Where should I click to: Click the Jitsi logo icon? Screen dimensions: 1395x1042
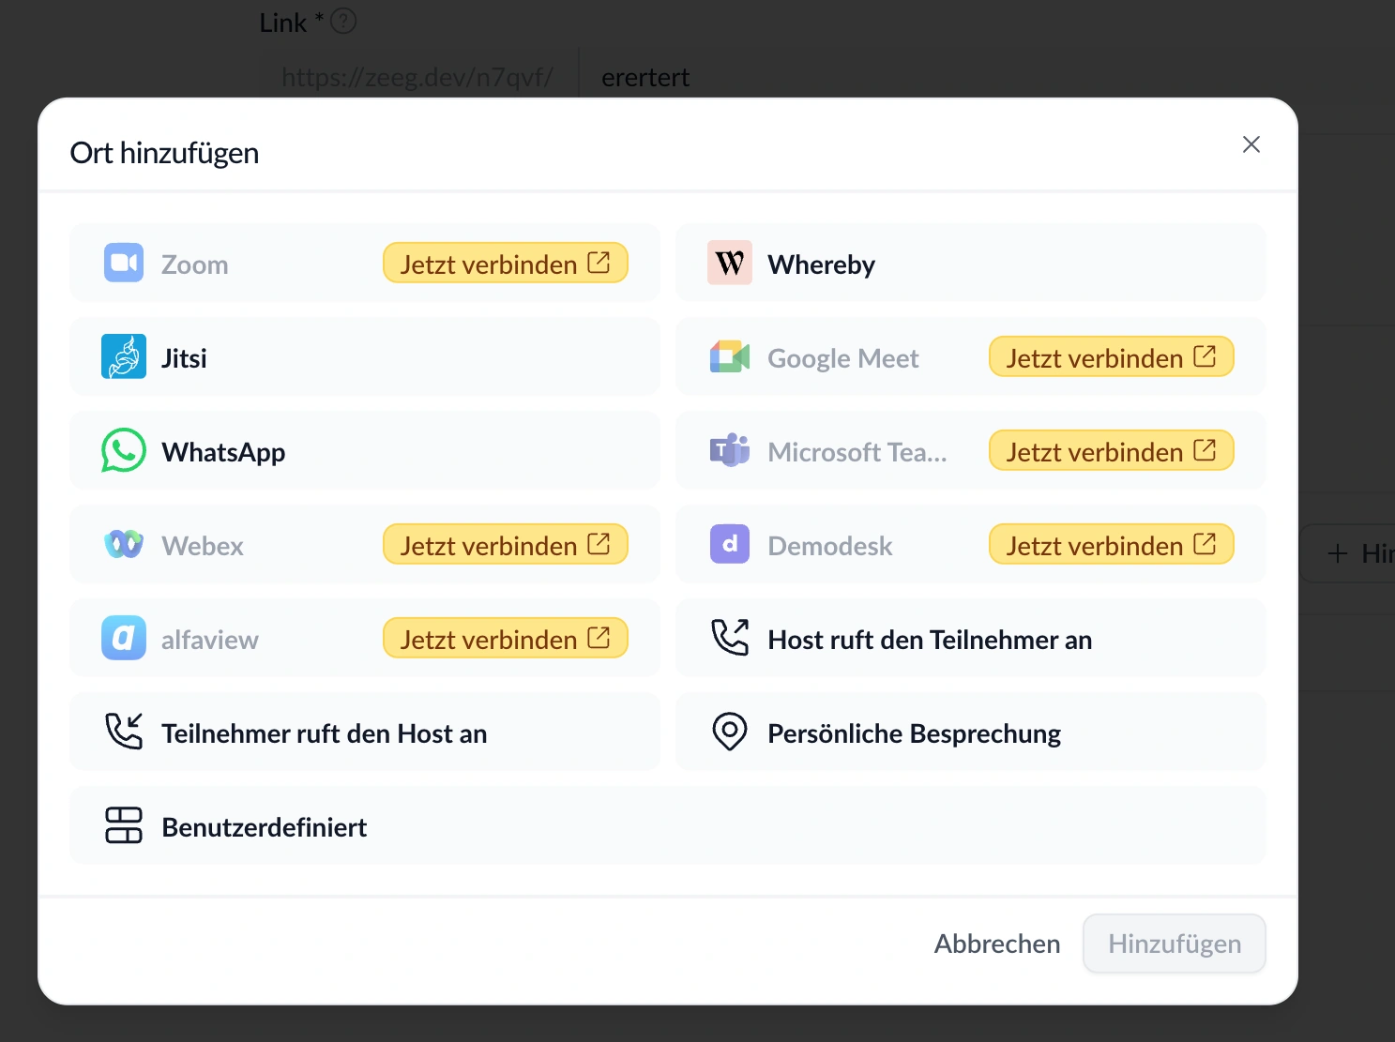pos(124,357)
